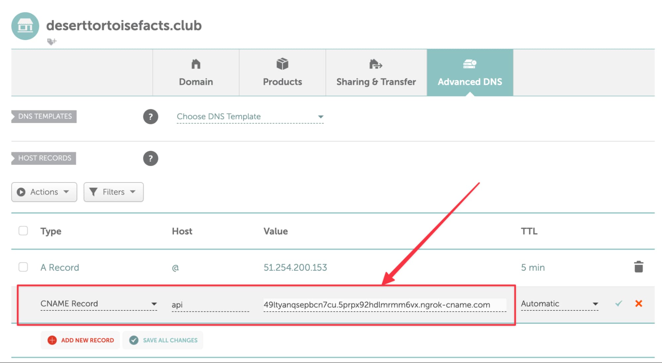662x363 pixels.
Task: Confirm CNAME record with green checkmark
Action: (x=618, y=303)
